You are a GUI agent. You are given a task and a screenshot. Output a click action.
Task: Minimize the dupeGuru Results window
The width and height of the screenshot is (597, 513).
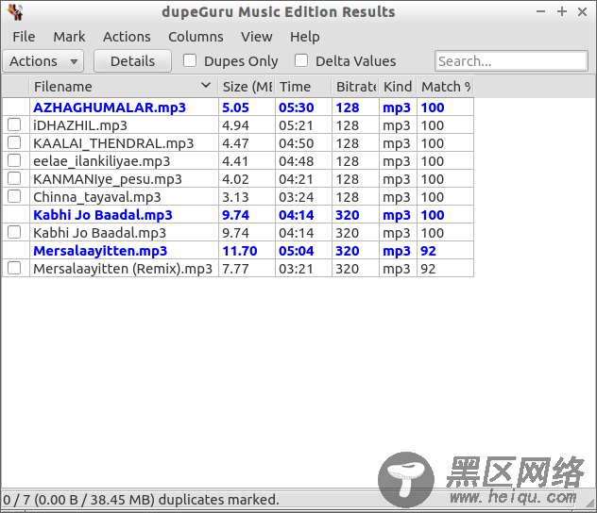540,11
